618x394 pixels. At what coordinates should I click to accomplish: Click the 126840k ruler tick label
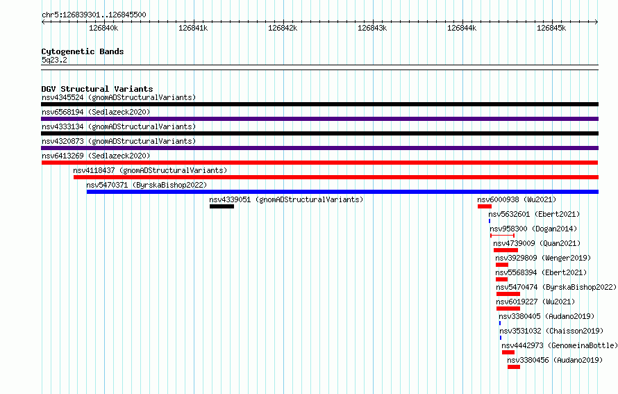pyautogui.click(x=103, y=28)
